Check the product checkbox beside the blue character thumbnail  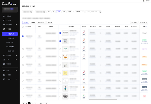click(x=60, y=89)
